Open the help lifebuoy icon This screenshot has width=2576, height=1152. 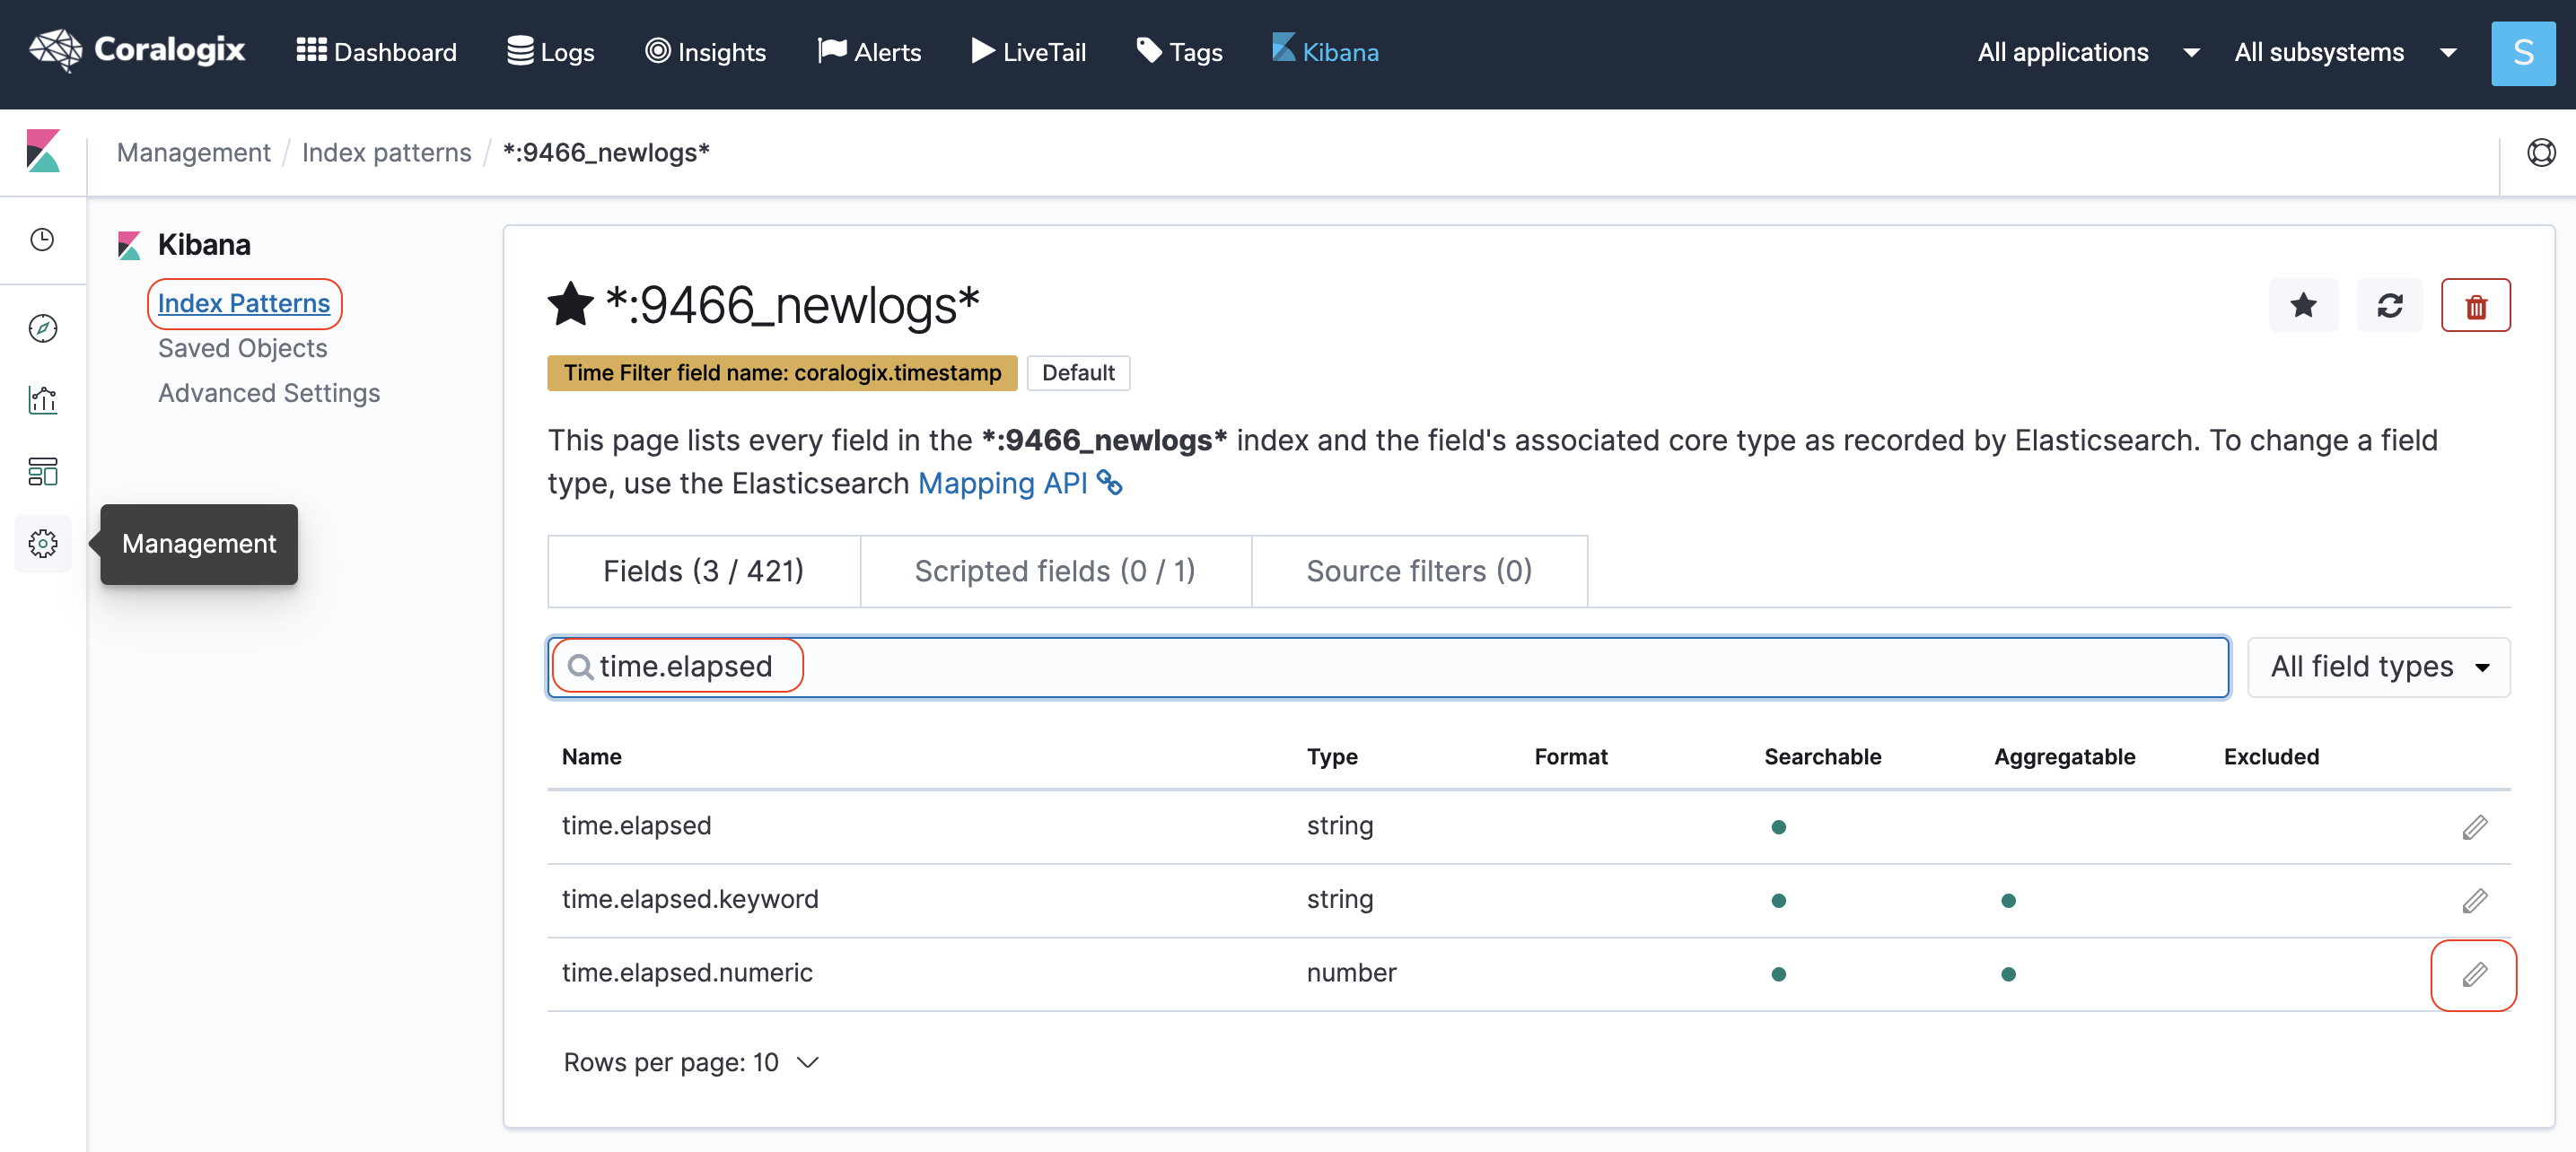pos(2540,152)
